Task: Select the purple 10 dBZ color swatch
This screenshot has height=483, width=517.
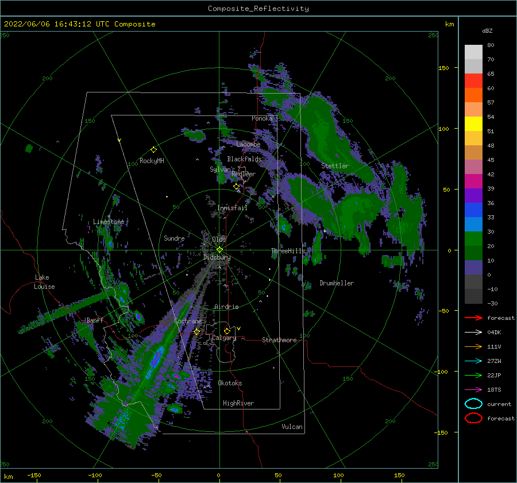Action: [473, 267]
